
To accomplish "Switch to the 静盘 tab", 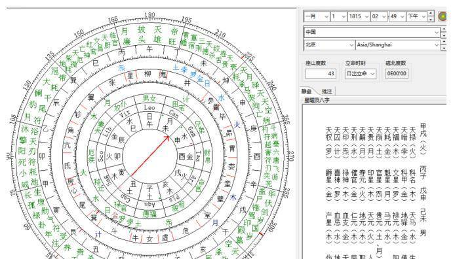I will pyautogui.click(x=307, y=92).
